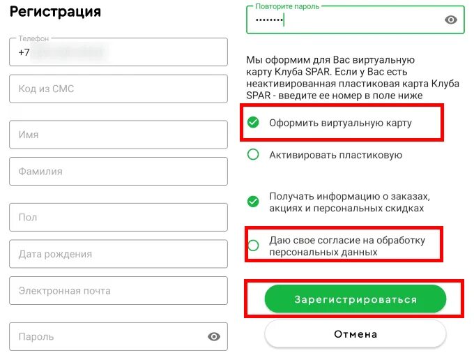Click into the Имя field
The width and height of the screenshot is (474, 353).
[118, 135]
